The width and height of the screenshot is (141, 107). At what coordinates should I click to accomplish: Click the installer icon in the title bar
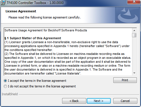click(3, 3)
